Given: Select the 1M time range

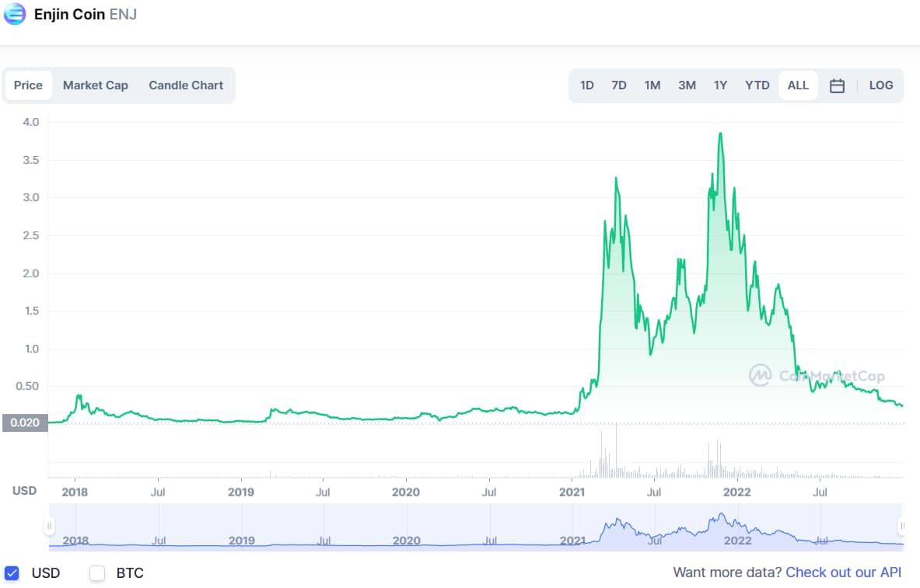Looking at the screenshot, I should coord(652,85).
